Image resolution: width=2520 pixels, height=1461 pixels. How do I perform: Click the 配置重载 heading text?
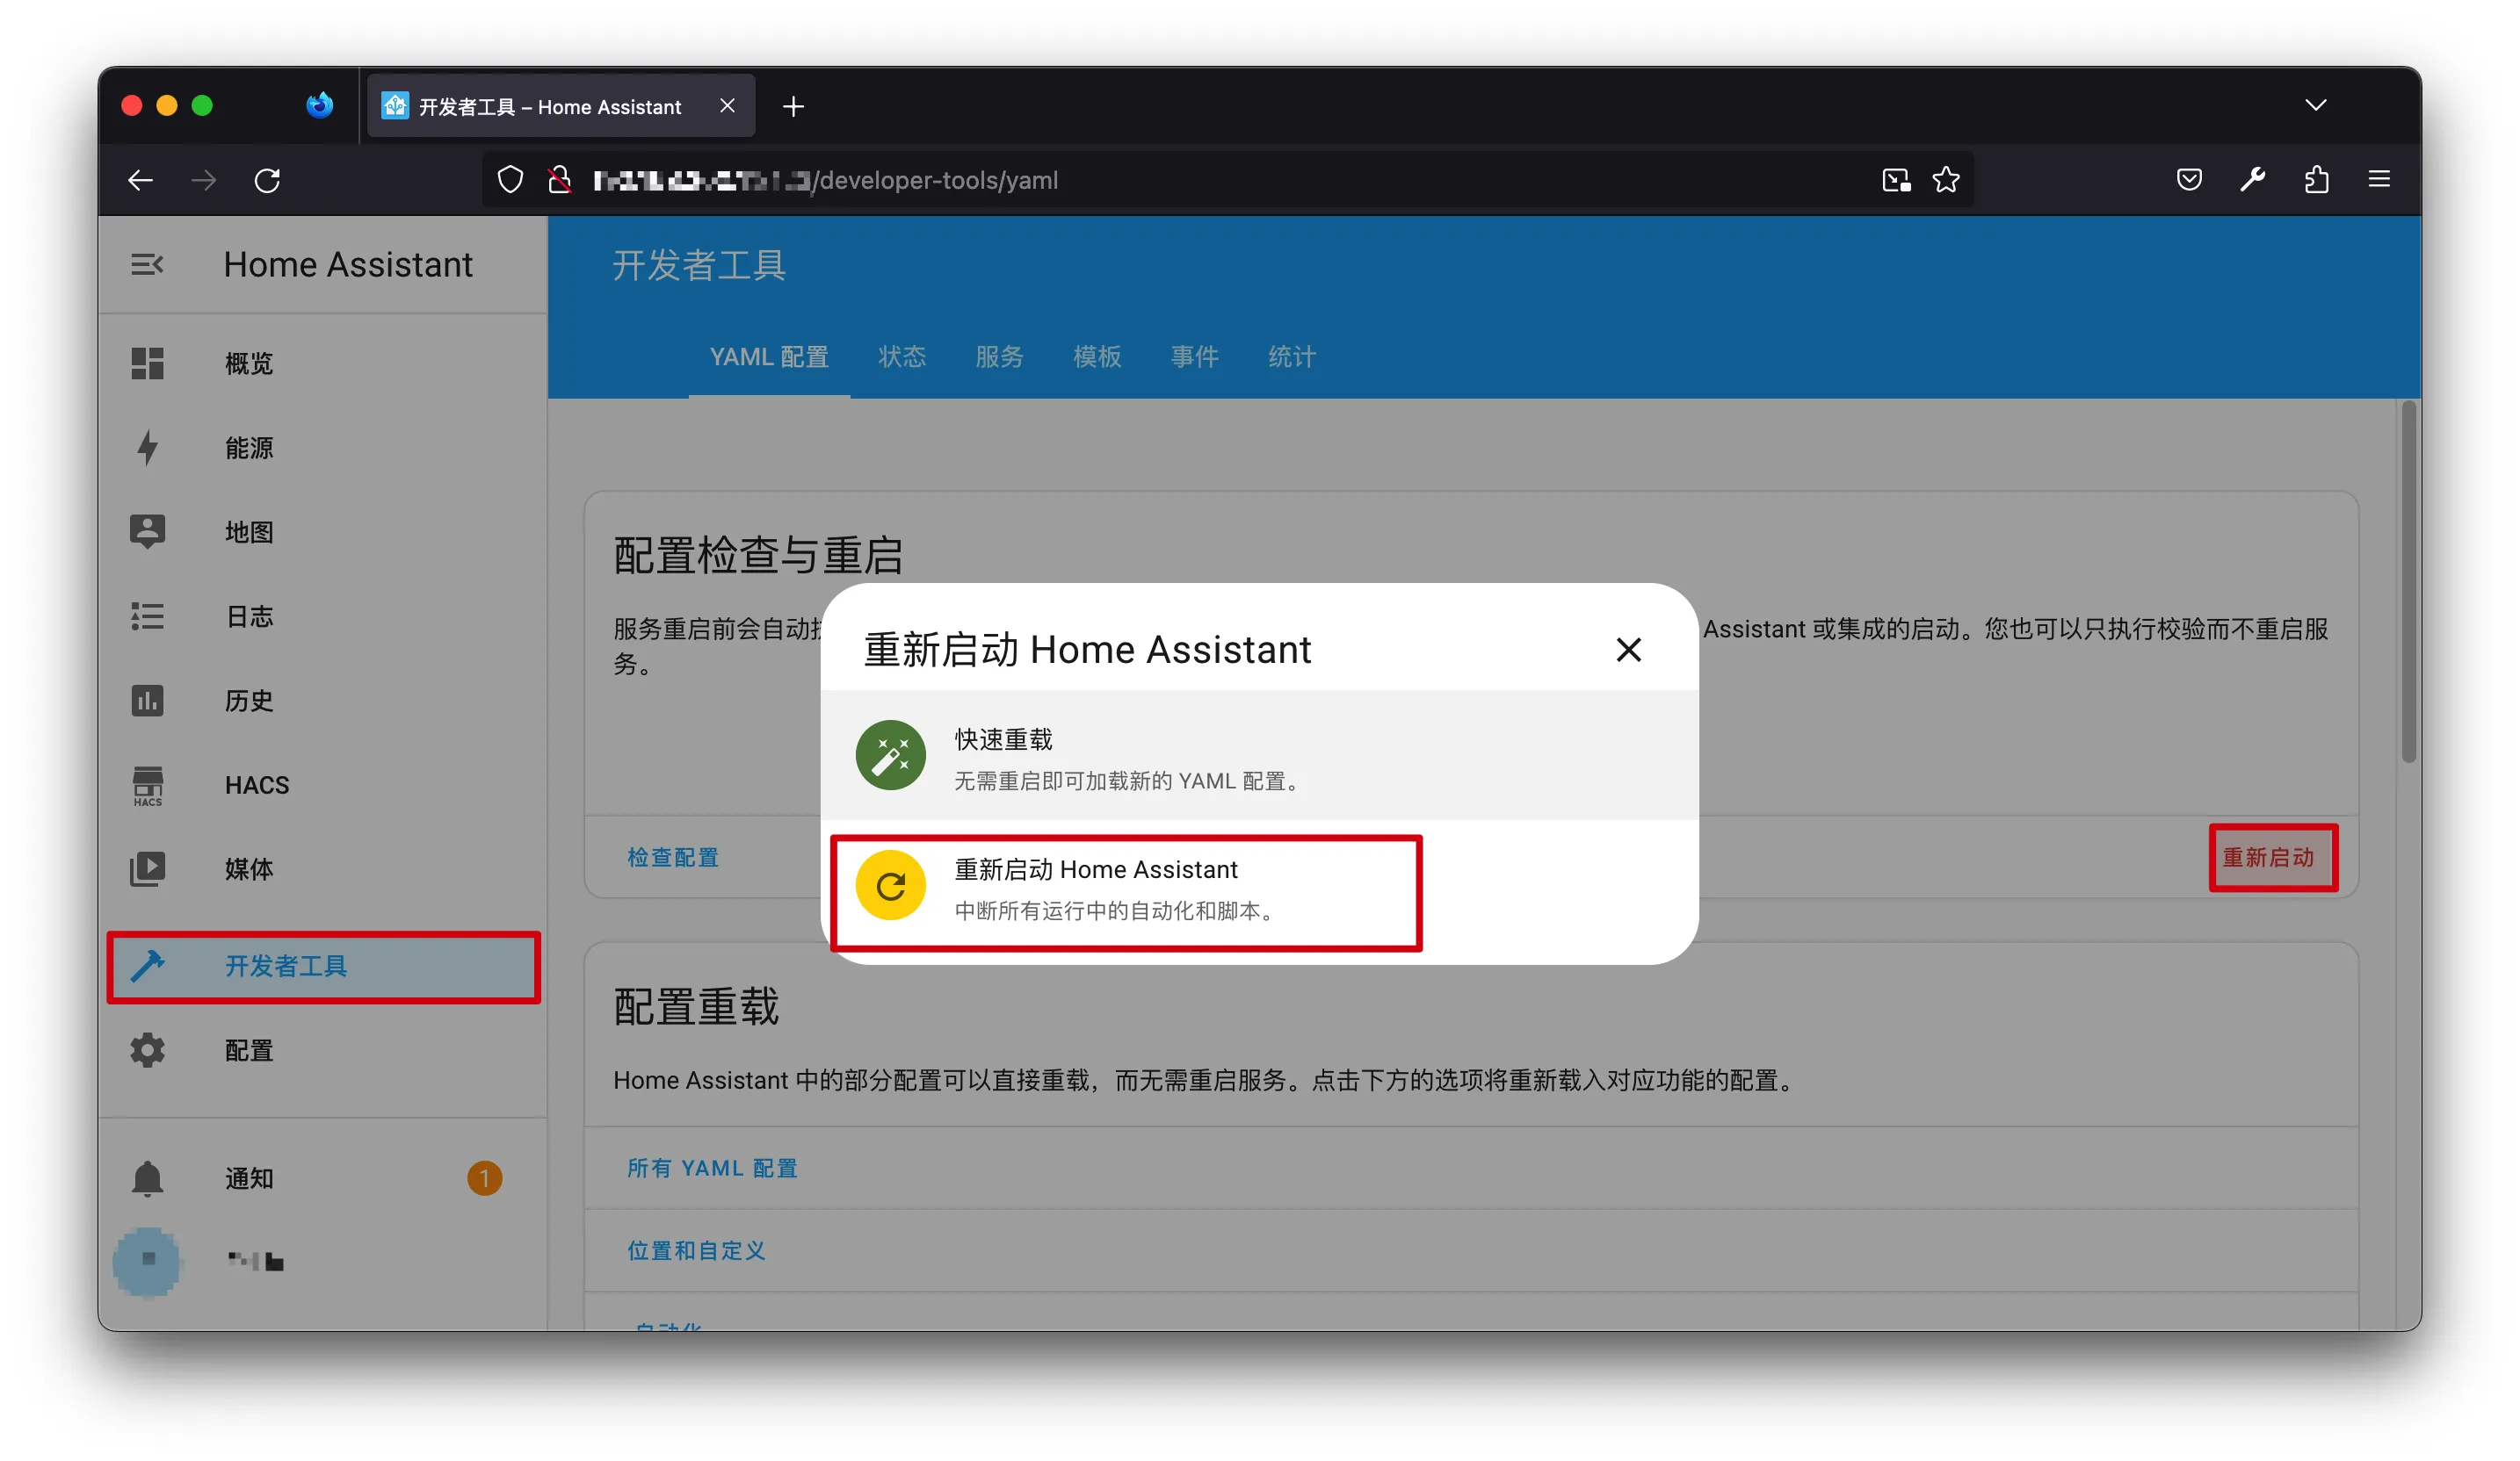click(696, 1006)
